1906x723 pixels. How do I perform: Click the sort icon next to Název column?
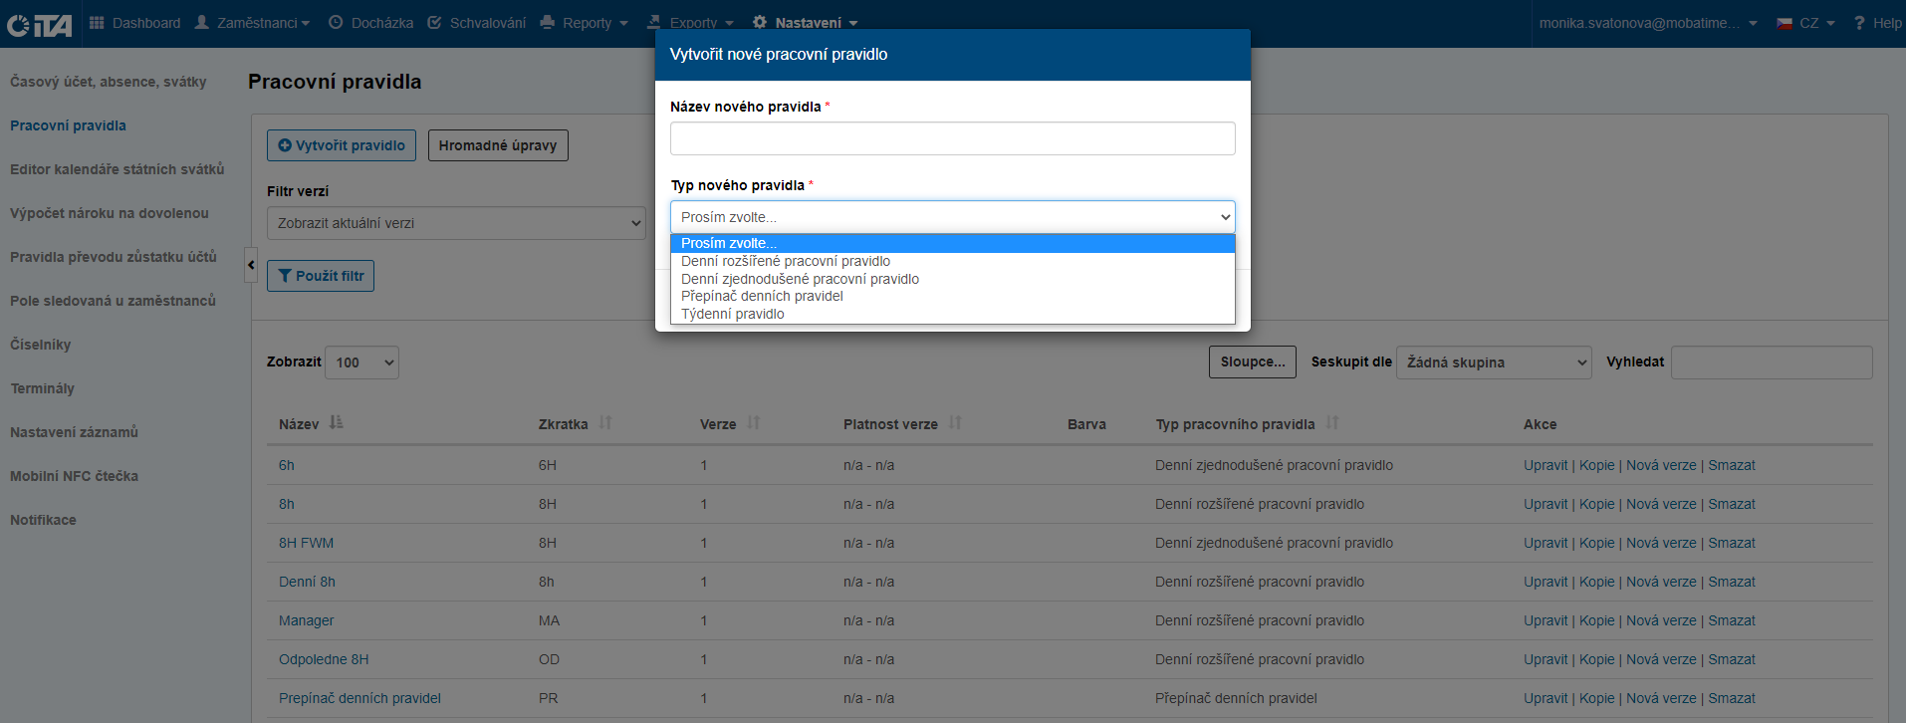(x=336, y=423)
